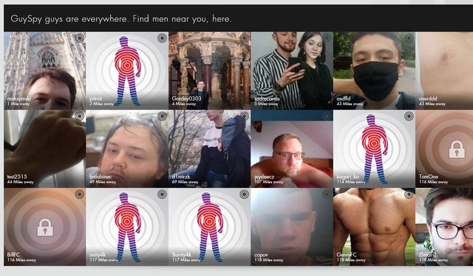Click the ZimaFC username label

[428, 255]
